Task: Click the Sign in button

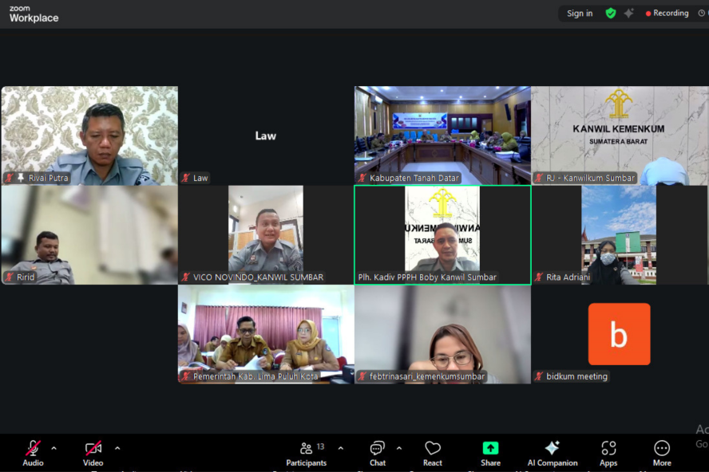Action: [x=580, y=14]
